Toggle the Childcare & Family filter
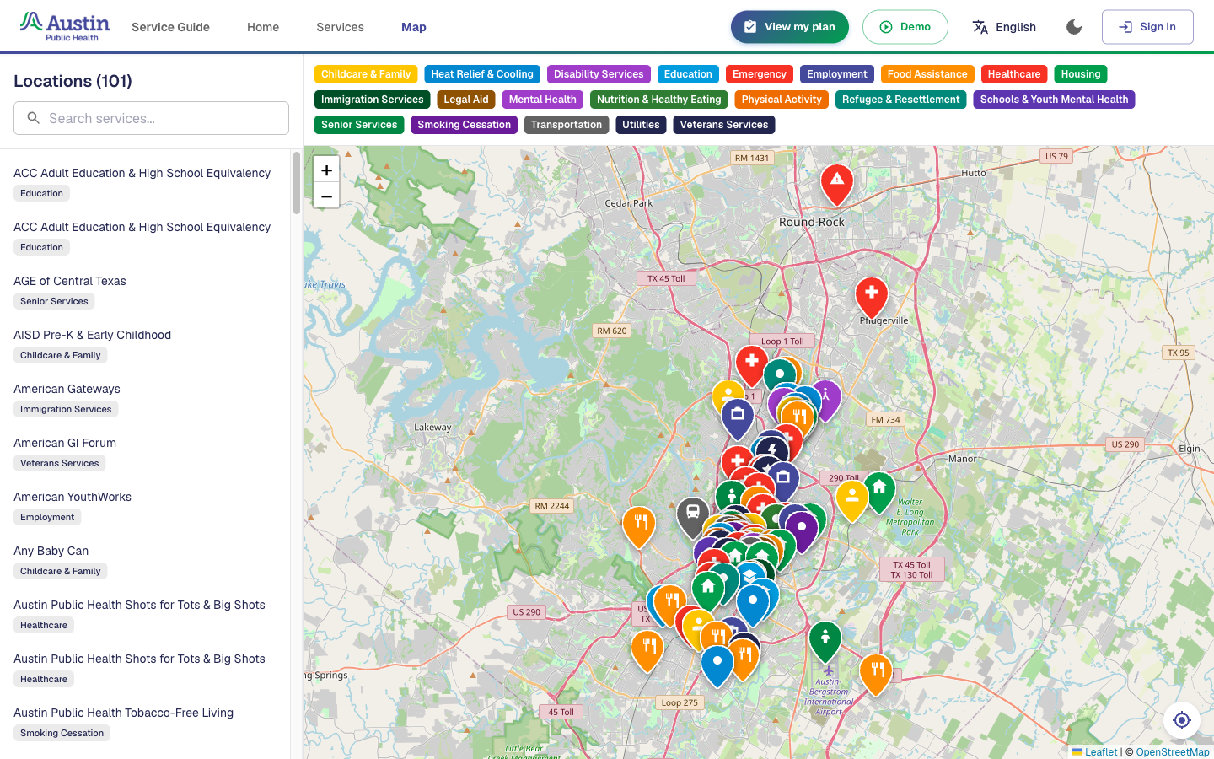This screenshot has height=759, width=1214. [x=366, y=74]
